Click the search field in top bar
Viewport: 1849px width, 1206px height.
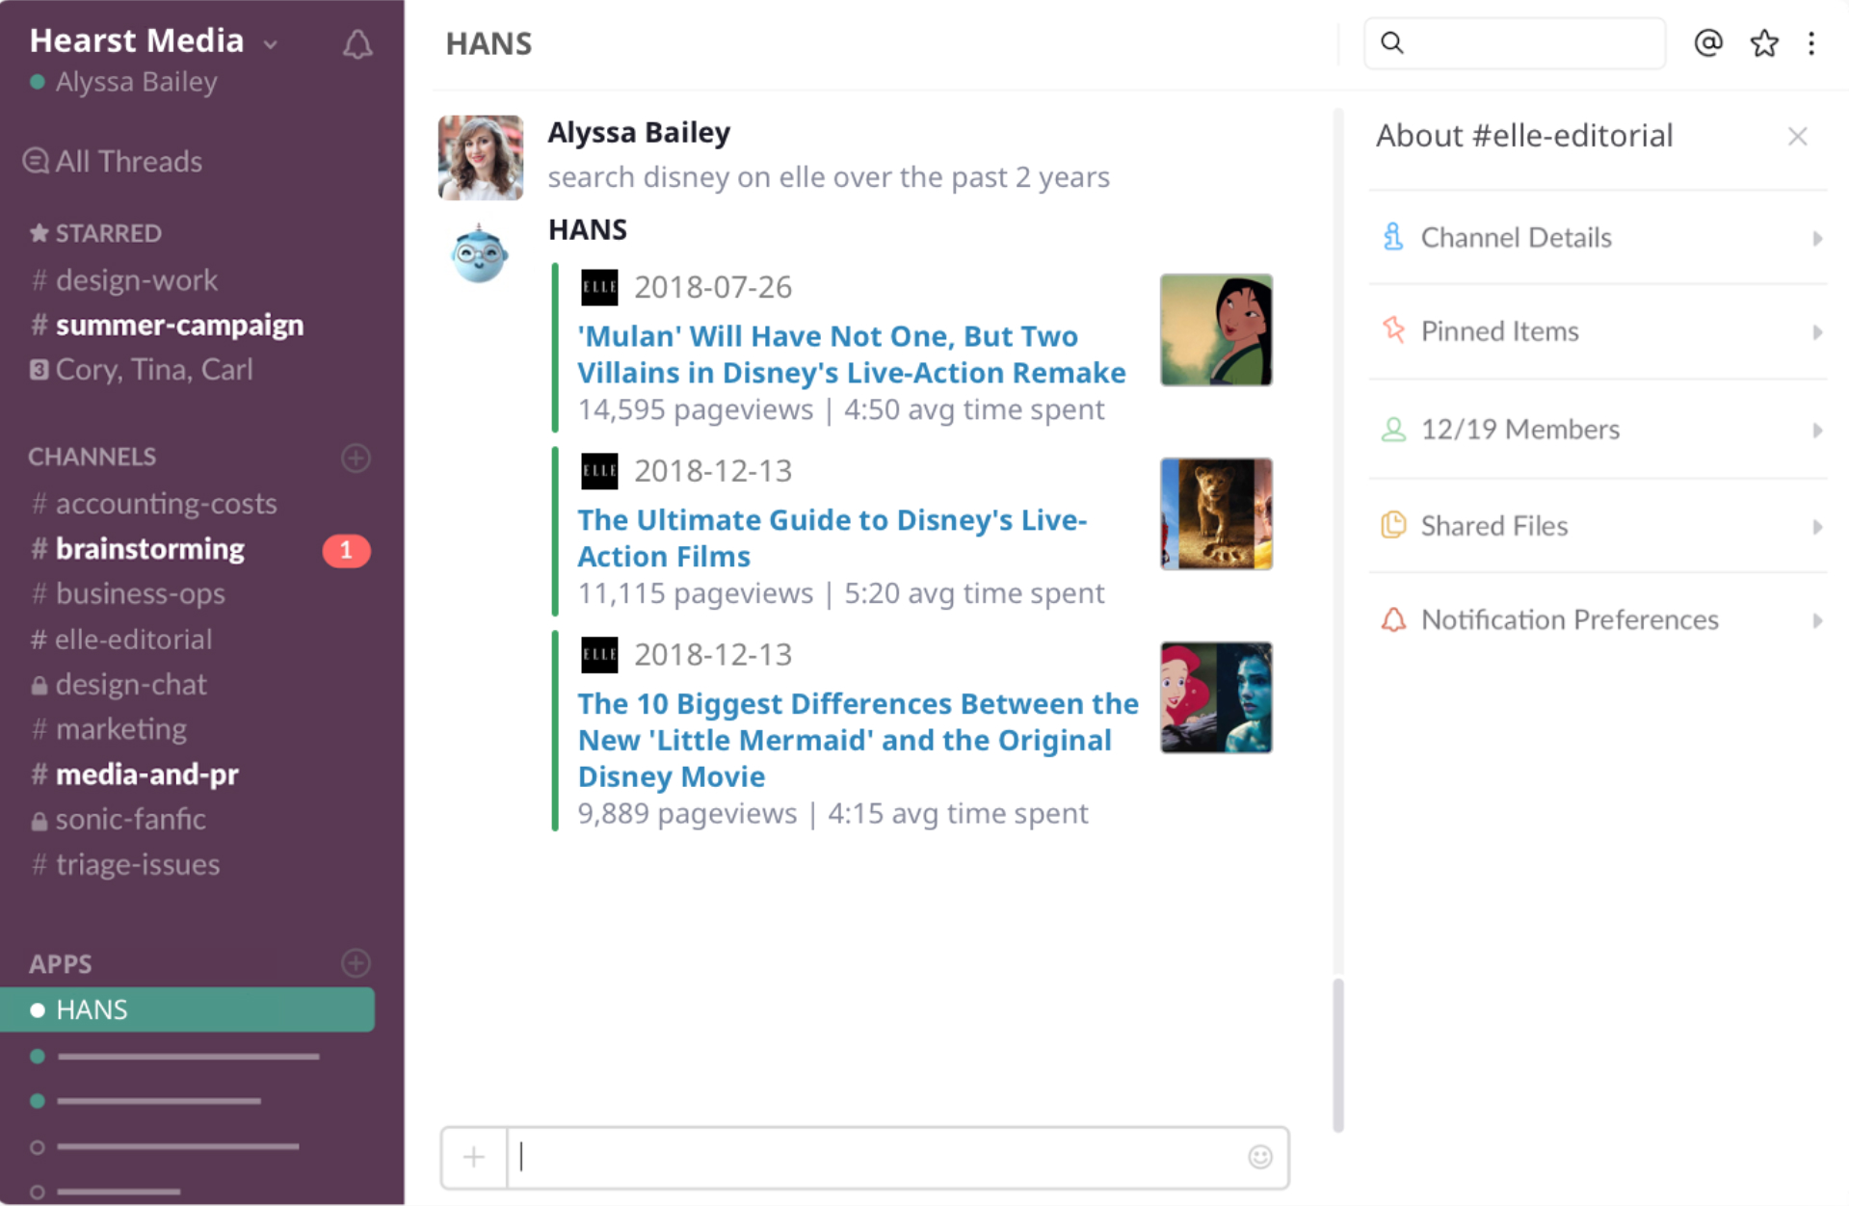click(1514, 42)
